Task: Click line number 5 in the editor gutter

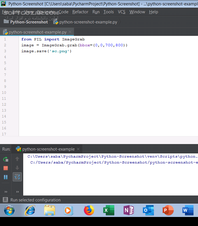Action: coord(5,63)
